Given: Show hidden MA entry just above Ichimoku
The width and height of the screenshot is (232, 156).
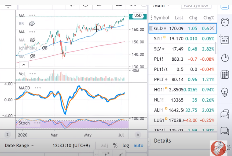Looking at the screenshot, I should (32, 40).
